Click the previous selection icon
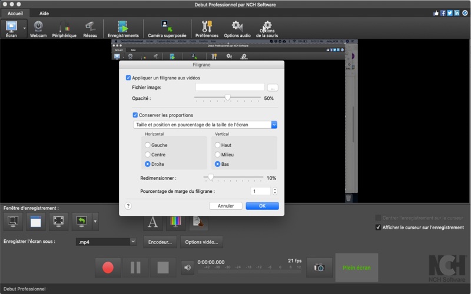The width and height of the screenshot is (471, 294). (x=82, y=222)
